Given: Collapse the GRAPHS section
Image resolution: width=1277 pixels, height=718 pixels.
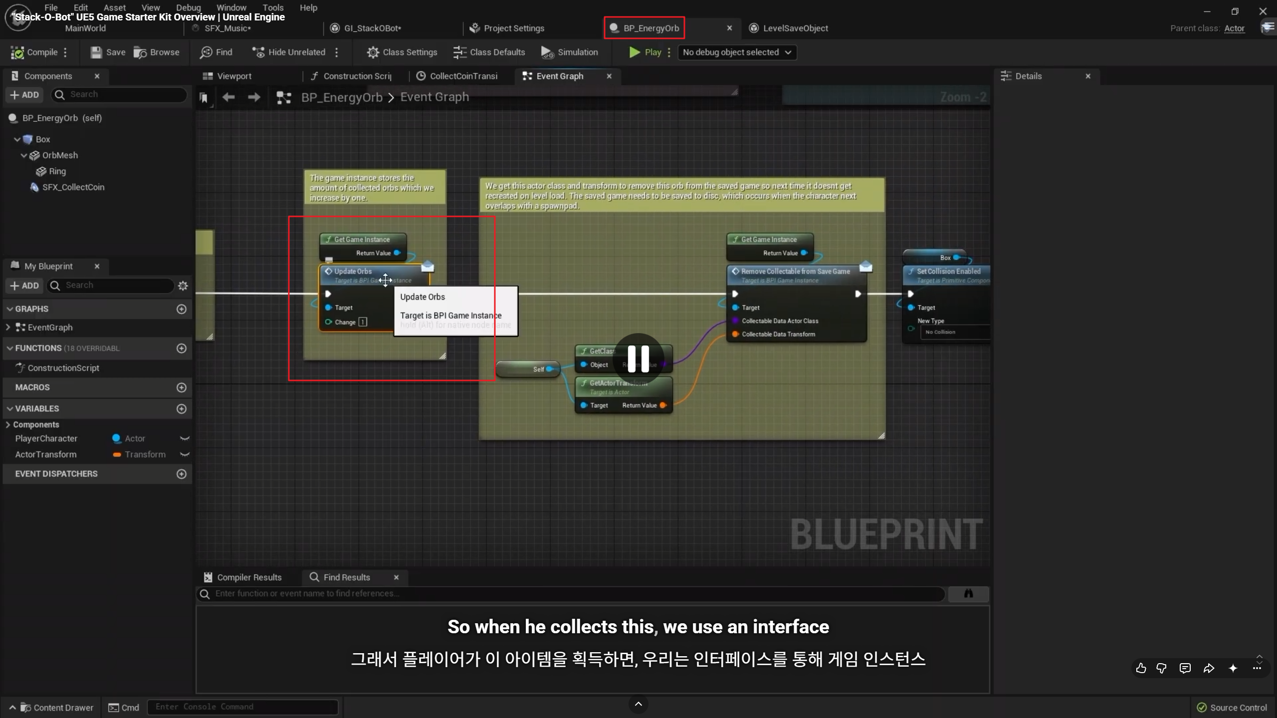Looking at the screenshot, I should (x=9, y=309).
